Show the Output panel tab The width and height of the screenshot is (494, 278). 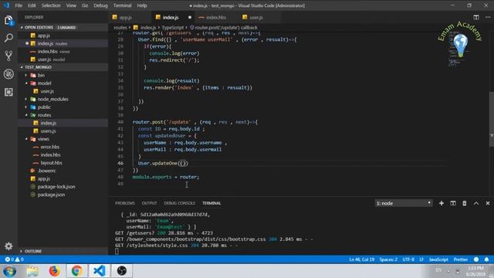coord(149,203)
